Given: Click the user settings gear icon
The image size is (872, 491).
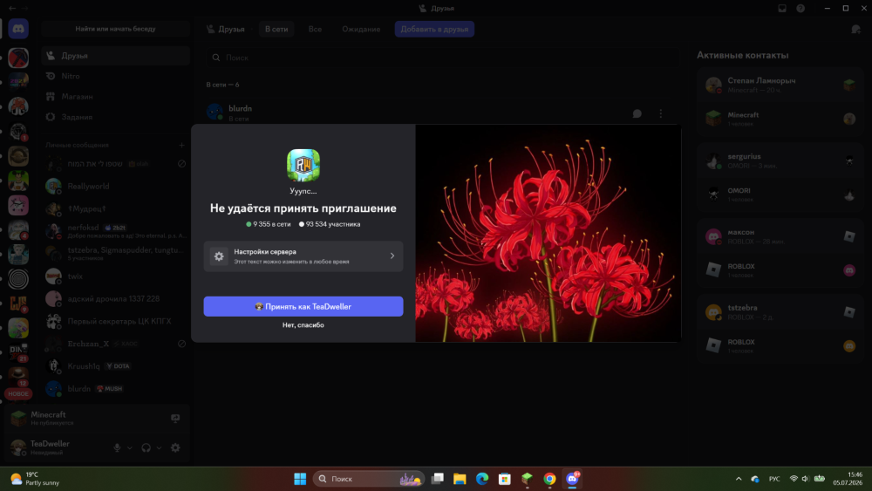Looking at the screenshot, I should pos(175,447).
